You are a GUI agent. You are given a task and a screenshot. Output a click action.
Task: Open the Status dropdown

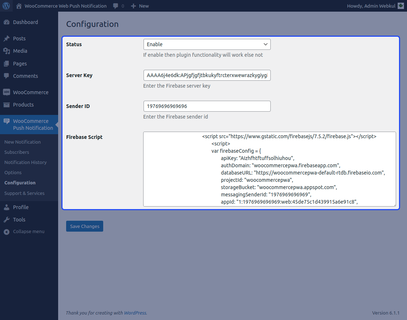[x=207, y=44]
